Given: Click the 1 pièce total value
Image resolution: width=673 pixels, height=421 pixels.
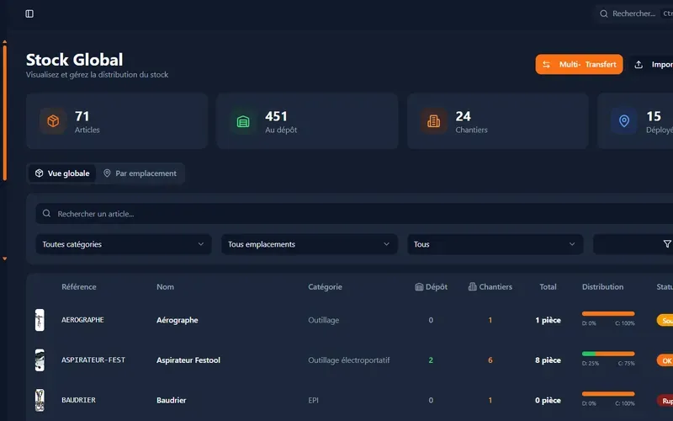Looking at the screenshot, I should tap(548, 320).
